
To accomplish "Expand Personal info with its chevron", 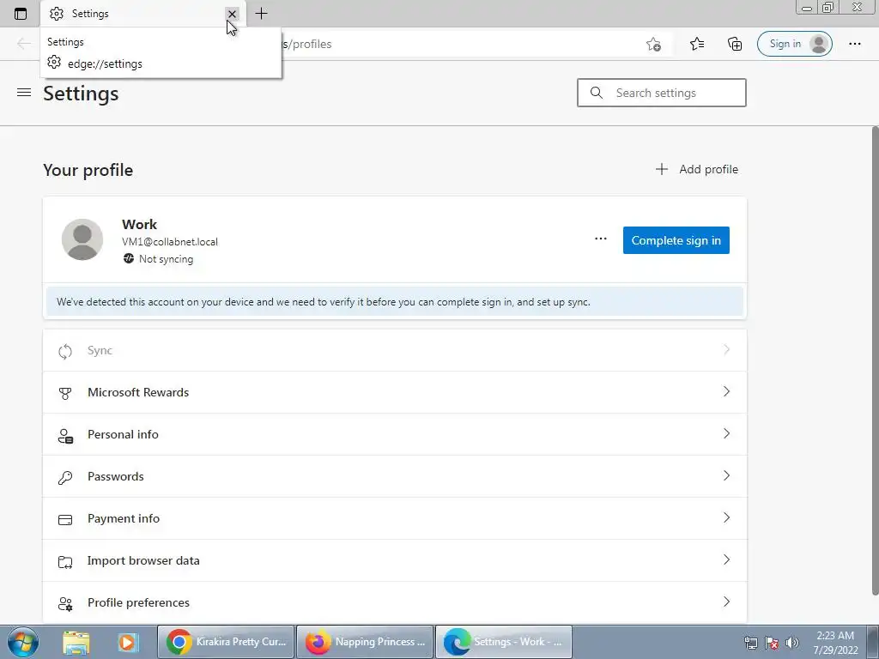I will [x=726, y=433].
